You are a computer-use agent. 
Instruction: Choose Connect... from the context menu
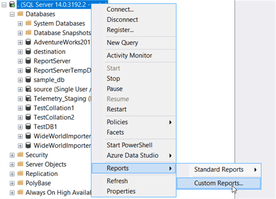point(134,9)
